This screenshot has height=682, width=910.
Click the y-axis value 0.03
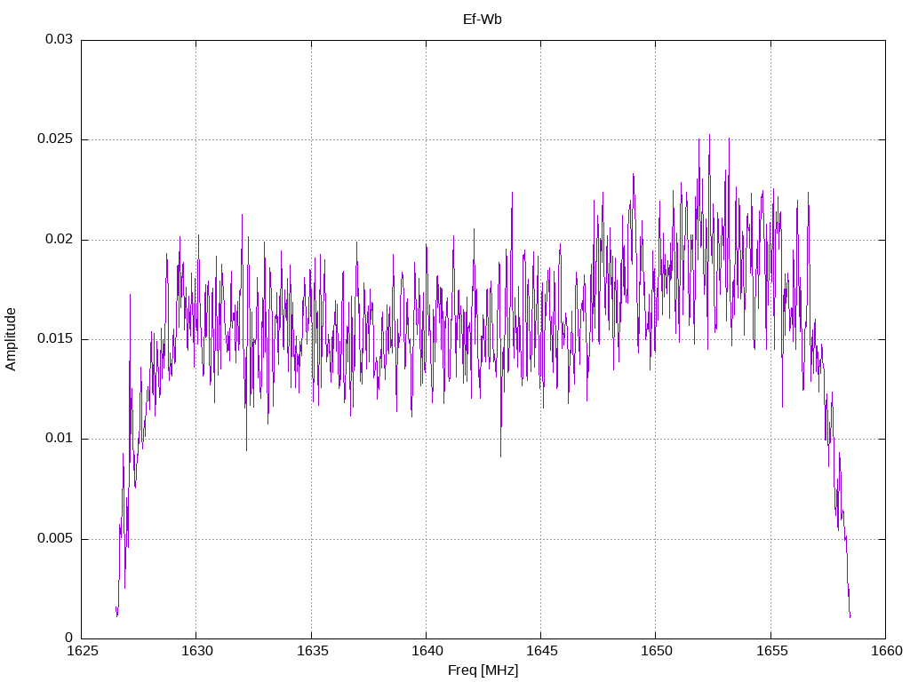coord(60,39)
